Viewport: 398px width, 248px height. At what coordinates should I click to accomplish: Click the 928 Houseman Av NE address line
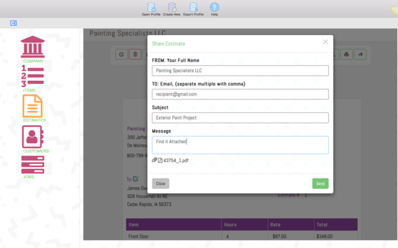pyautogui.click(x=147, y=196)
